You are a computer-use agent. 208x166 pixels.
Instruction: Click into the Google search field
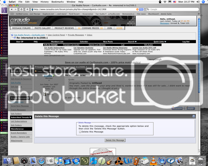(x=172, y=9)
